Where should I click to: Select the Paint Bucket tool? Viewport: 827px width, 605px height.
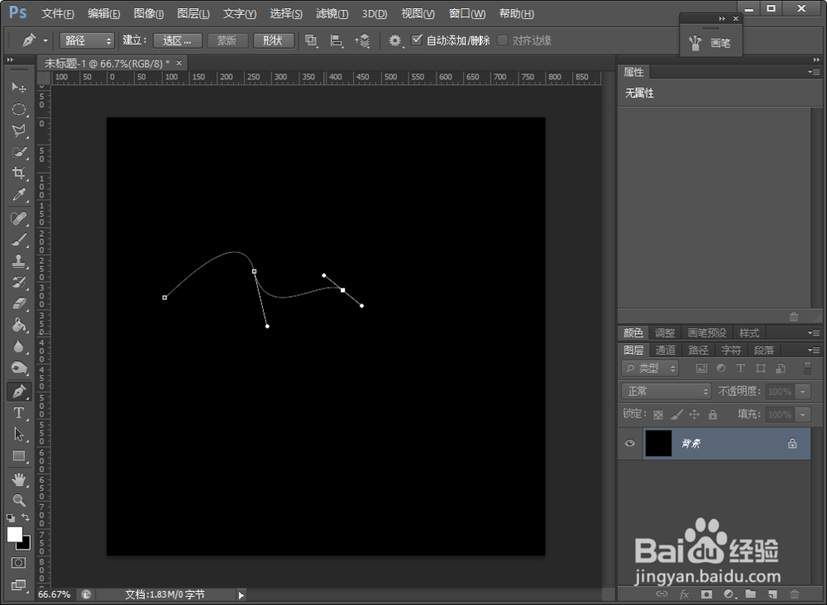(x=19, y=325)
